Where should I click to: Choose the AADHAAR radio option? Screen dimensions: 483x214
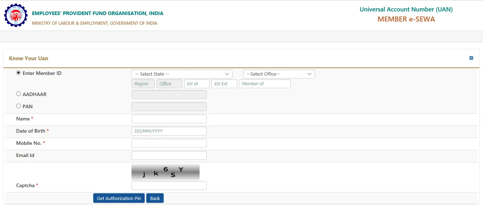pyautogui.click(x=19, y=94)
